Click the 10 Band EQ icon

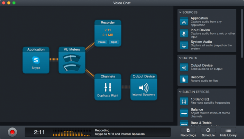184,101
